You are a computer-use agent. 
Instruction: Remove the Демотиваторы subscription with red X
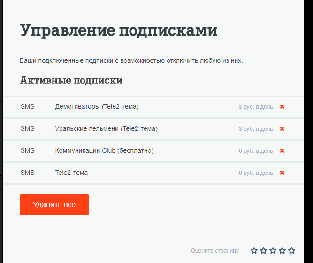(x=282, y=106)
